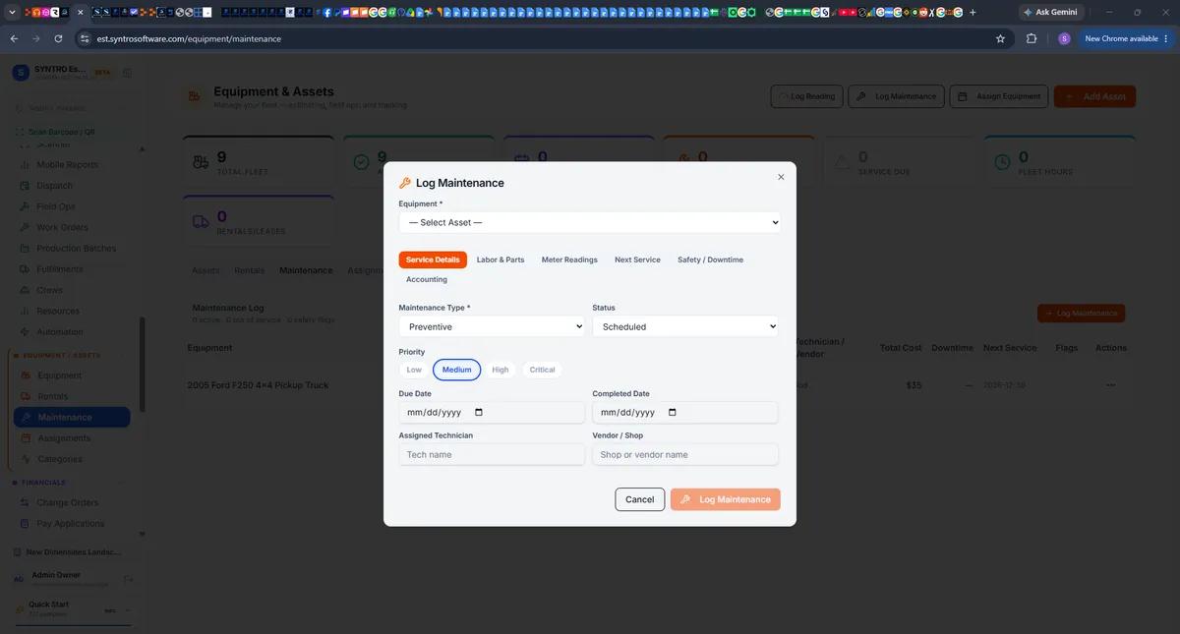Image resolution: width=1180 pixels, height=634 pixels.
Task: Select the Field Ops sidebar icon
Action: pos(26,206)
